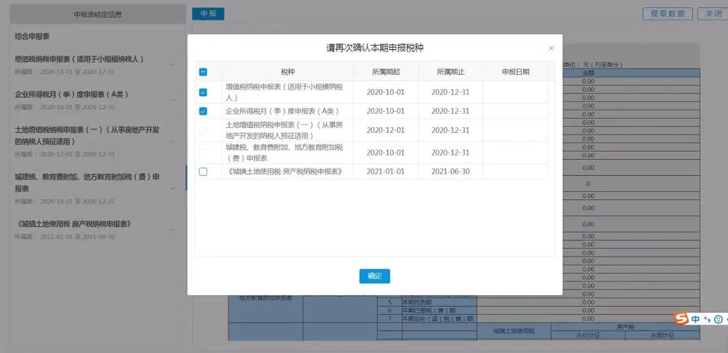Uncheck the 增值税纳税申报表 checkbox
The width and height of the screenshot is (728, 353).
(x=203, y=92)
